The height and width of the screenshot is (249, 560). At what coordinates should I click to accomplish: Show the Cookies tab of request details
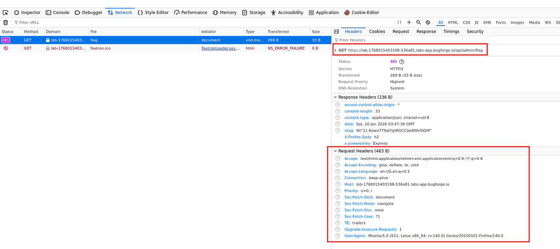[x=377, y=31]
